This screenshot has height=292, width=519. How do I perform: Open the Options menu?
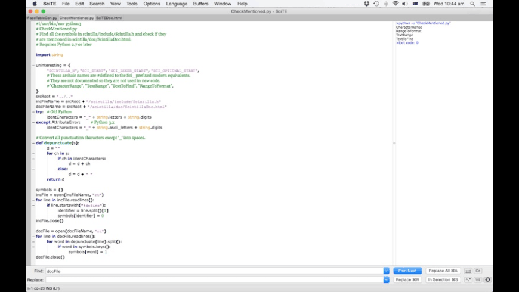[152, 4]
